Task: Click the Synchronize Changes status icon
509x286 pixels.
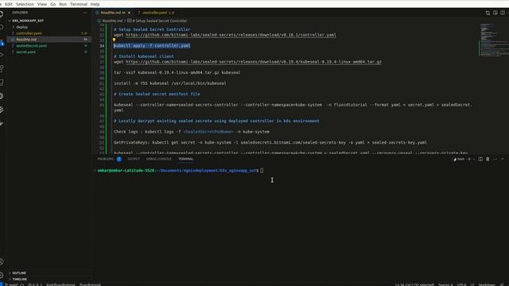Action: tap(22, 284)
